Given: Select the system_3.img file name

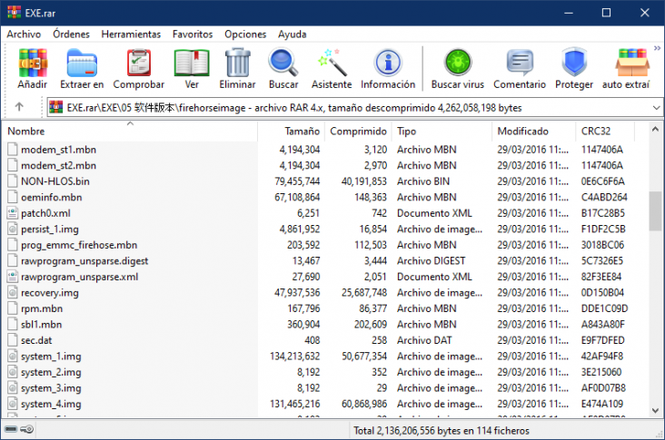Looking at the screenshot, I should point(51,388).
